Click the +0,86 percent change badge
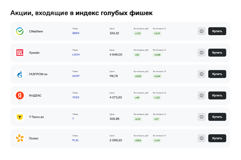 tap(157, 55)
